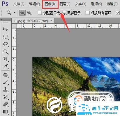Click the vertical ruler beside the canvas
120x116 pixels.
[x=14, y=72]
